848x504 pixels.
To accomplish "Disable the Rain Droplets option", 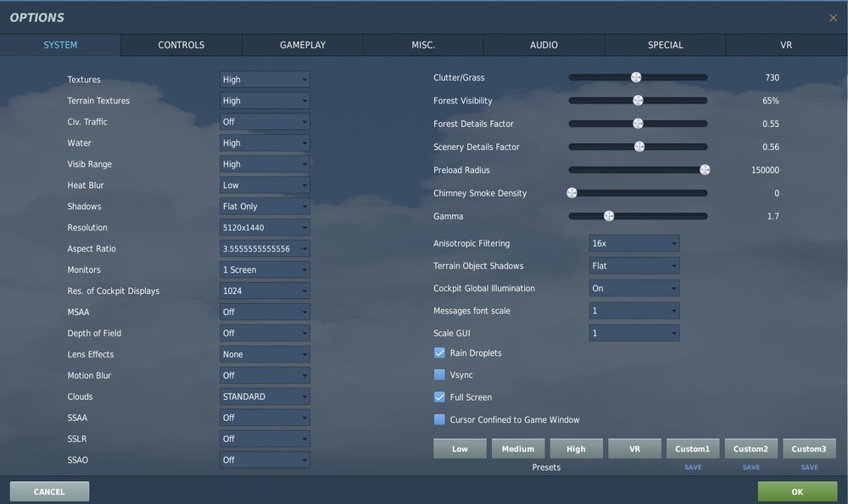I will (x=439, y=353).
